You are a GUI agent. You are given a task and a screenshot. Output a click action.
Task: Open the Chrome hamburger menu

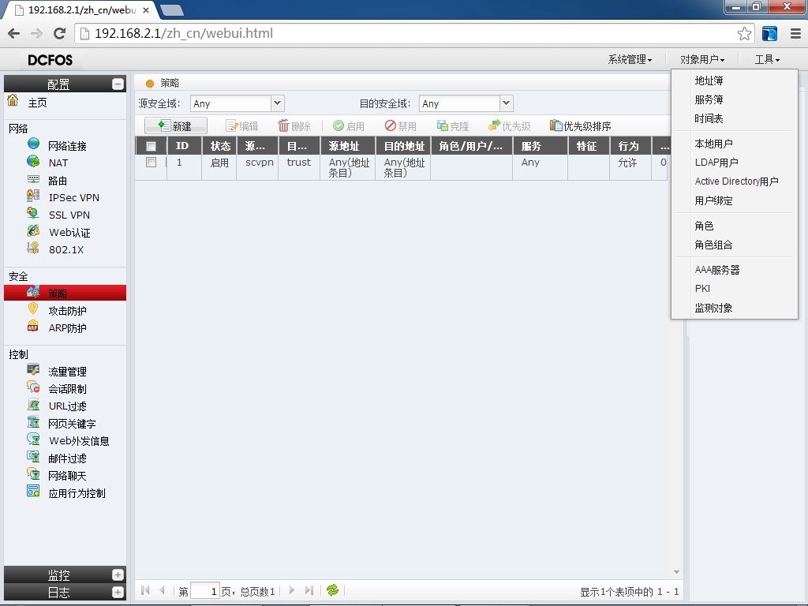click(x=795, y=33)
